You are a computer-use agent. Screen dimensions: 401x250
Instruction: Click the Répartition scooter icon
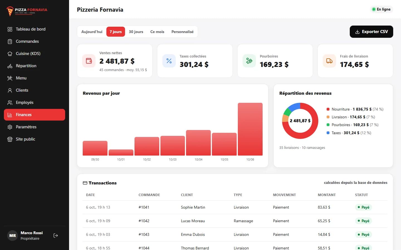click(10, 66)
